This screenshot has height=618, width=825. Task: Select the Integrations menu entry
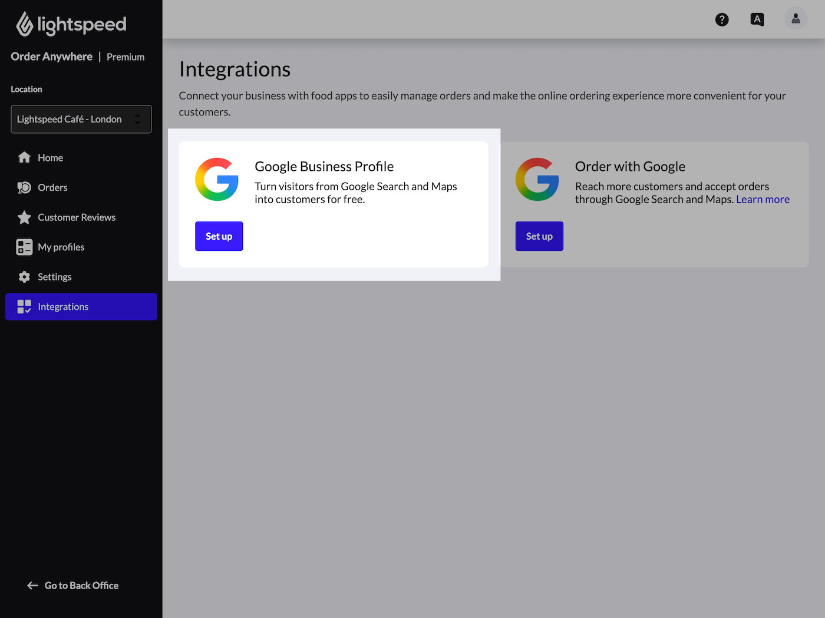coord(63,306)
